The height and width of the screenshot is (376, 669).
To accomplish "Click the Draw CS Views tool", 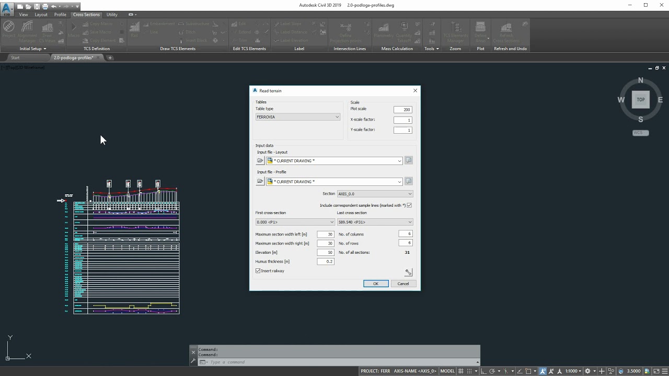I will pyautogui.click(x=47, y=31).
